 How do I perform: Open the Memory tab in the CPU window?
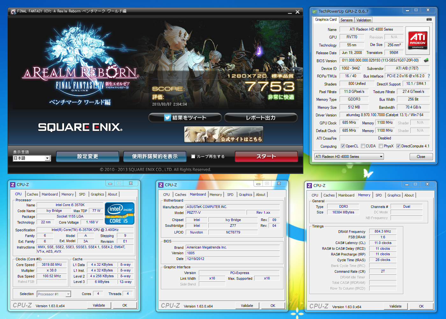click(68, 194)
